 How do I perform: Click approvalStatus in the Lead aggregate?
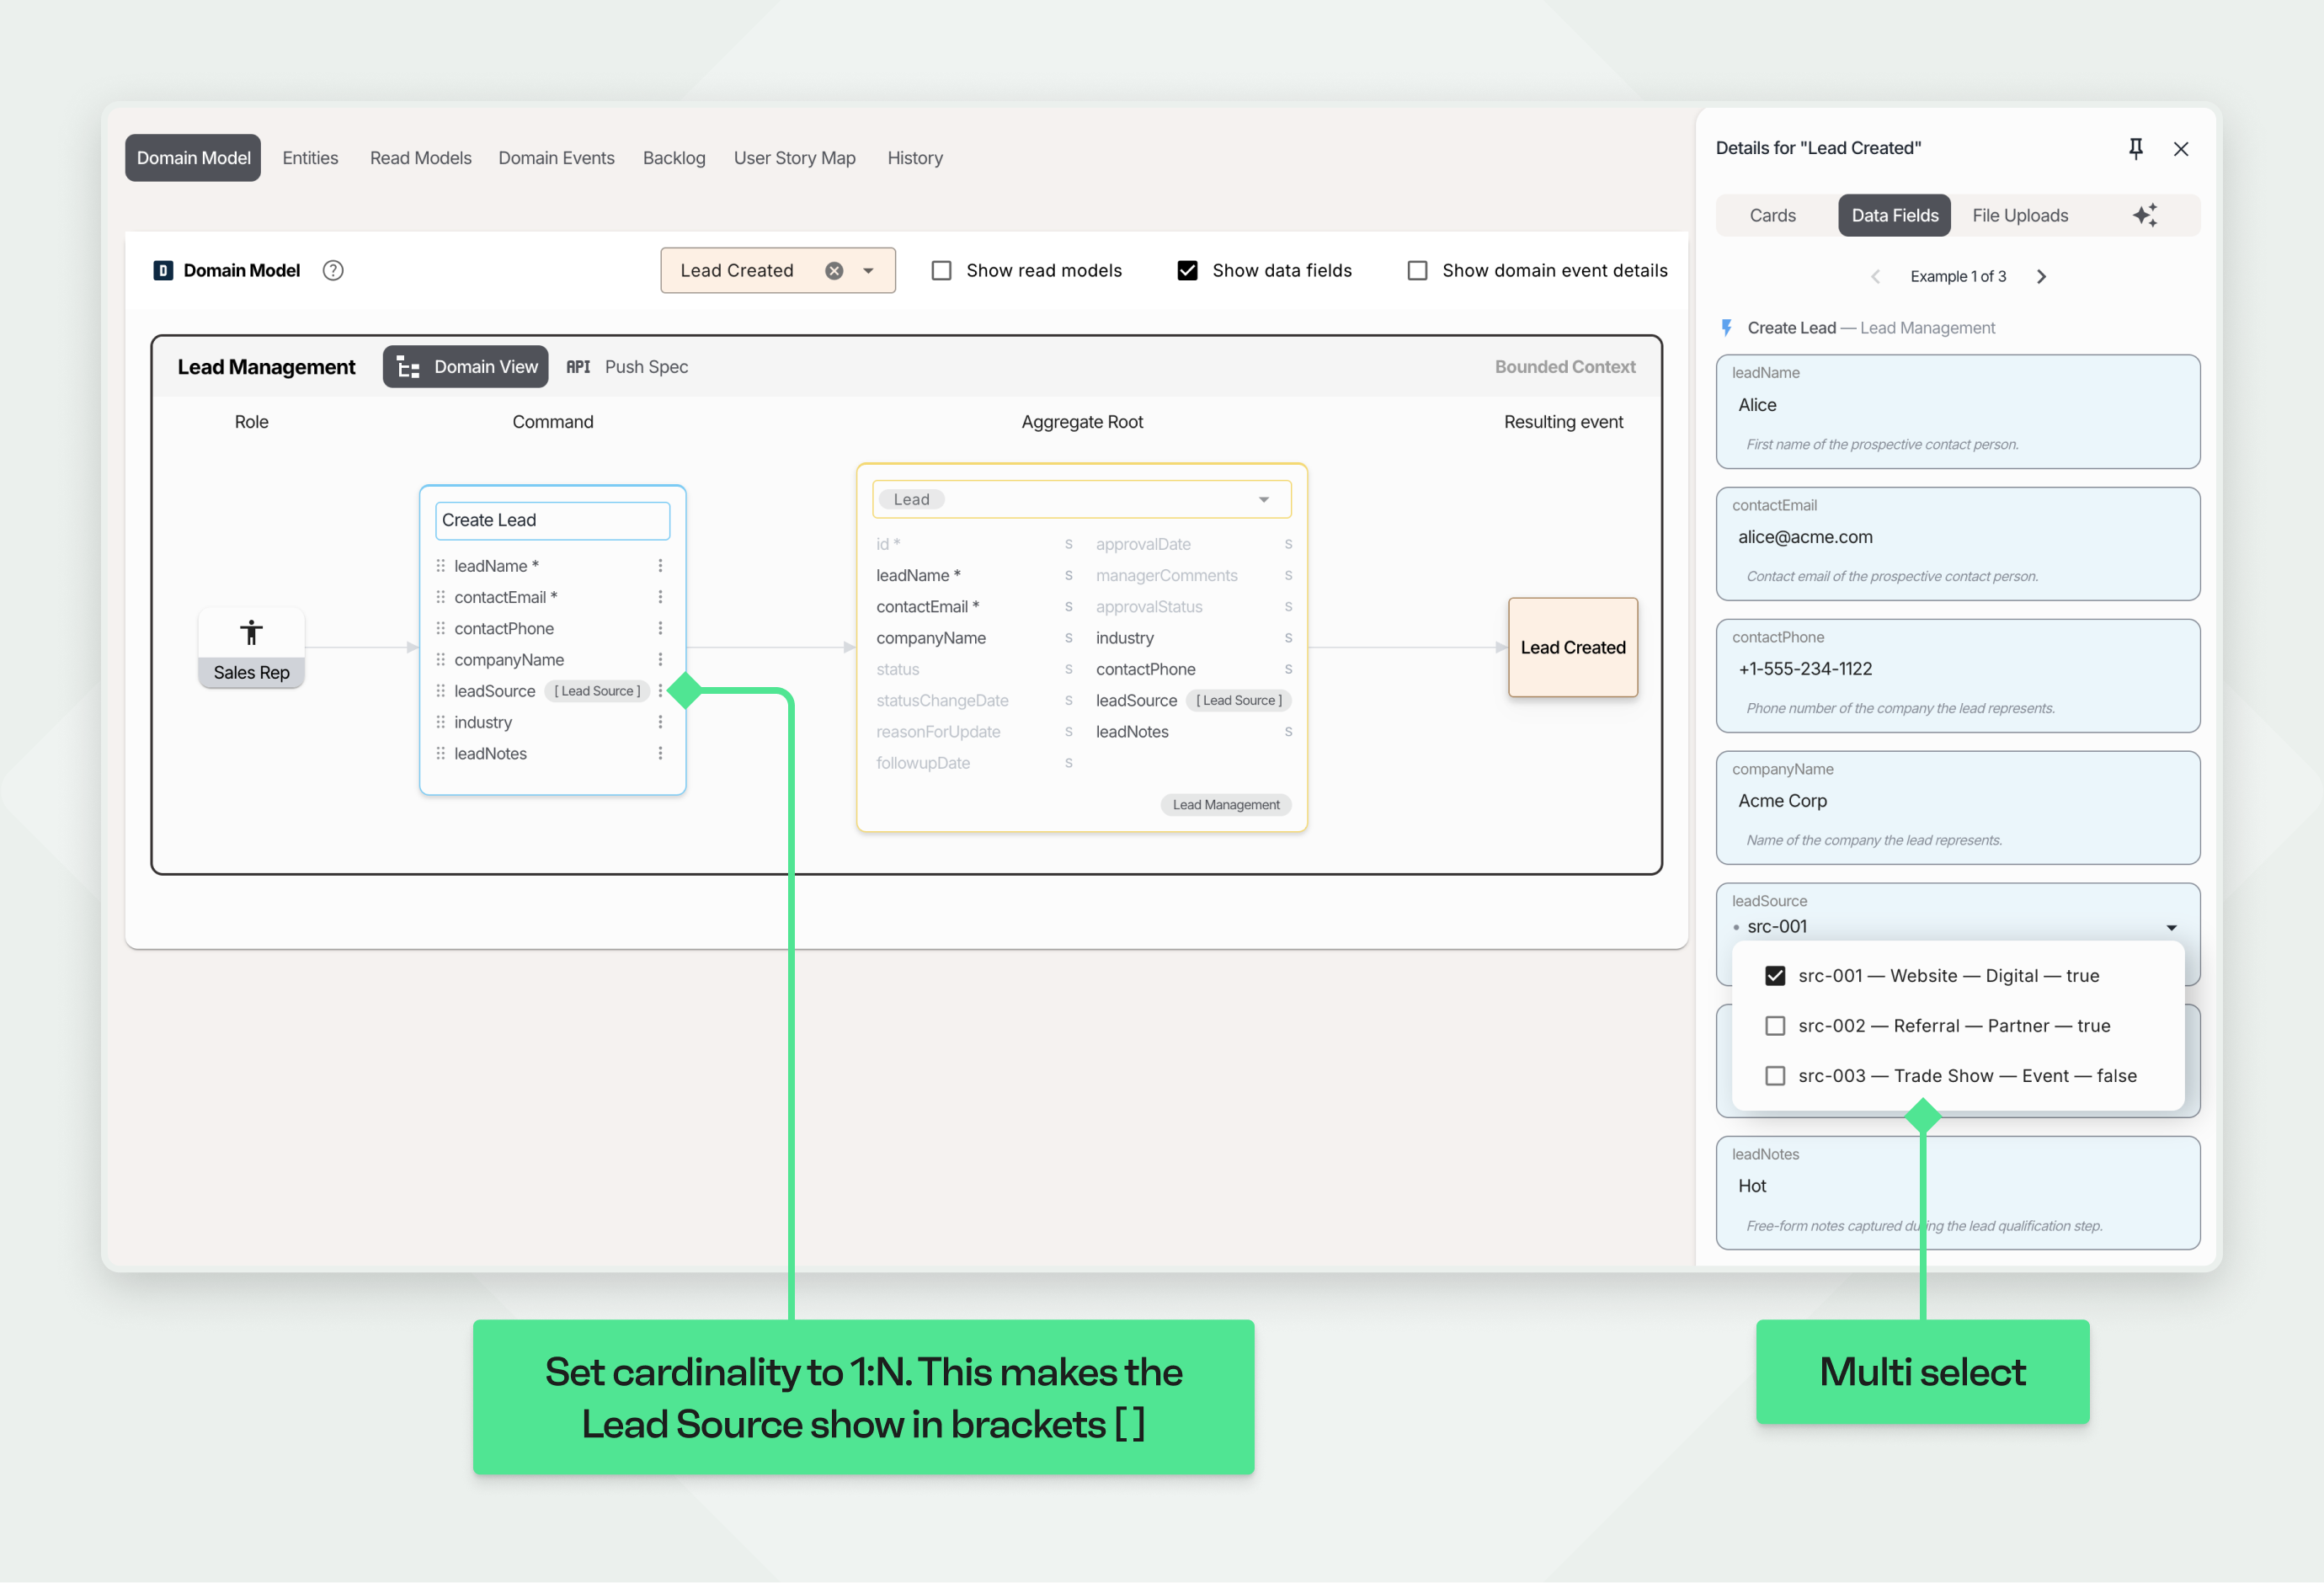(1149, 607)
